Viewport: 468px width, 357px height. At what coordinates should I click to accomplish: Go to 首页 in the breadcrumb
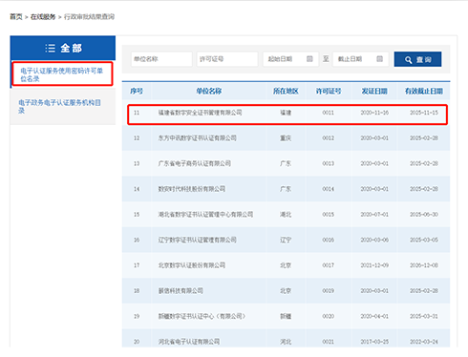pyautogui.click(x=16, y=17)
